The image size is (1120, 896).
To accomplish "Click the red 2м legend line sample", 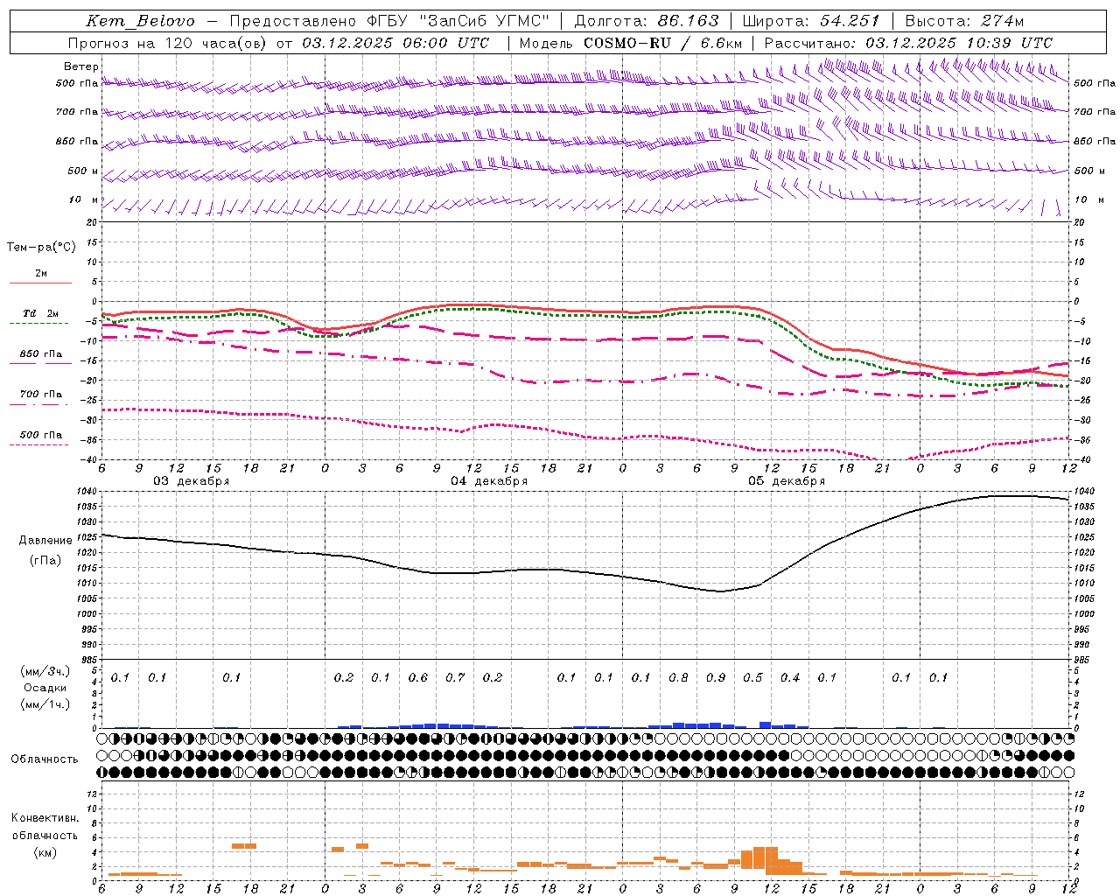I will (x=40, y=283).
